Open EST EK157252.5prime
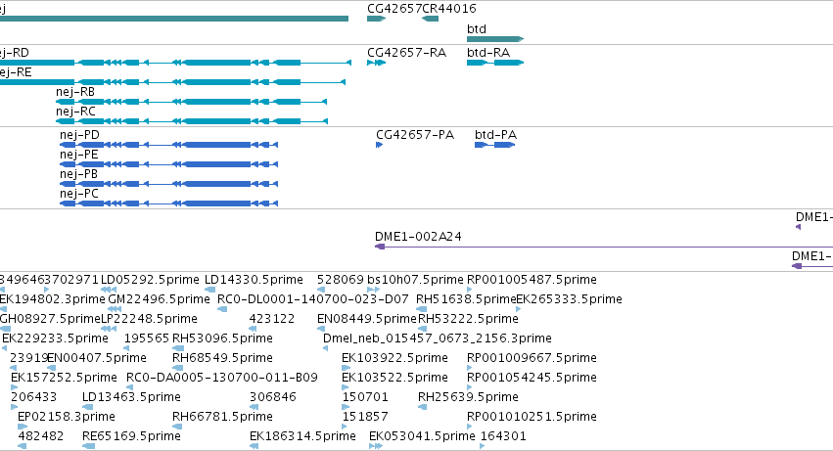 click(64, 378)
